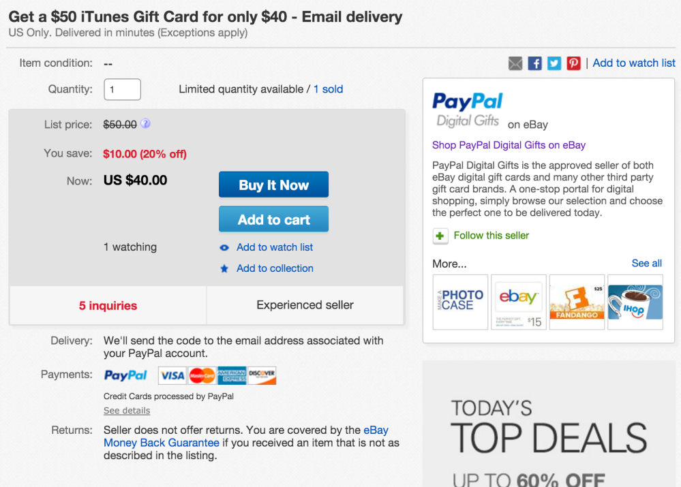The width and height of the screenshot is (681, 487).
Task: Open the Fandango gift card thumbnail
Action: pos(577,302)
